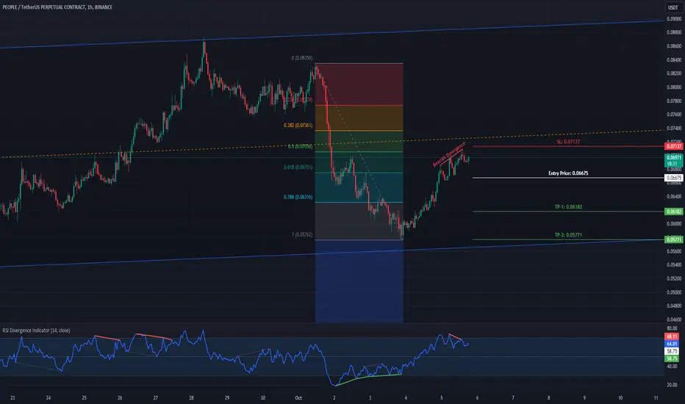Click the 8 date label on time axis

(x=549, y=398)
